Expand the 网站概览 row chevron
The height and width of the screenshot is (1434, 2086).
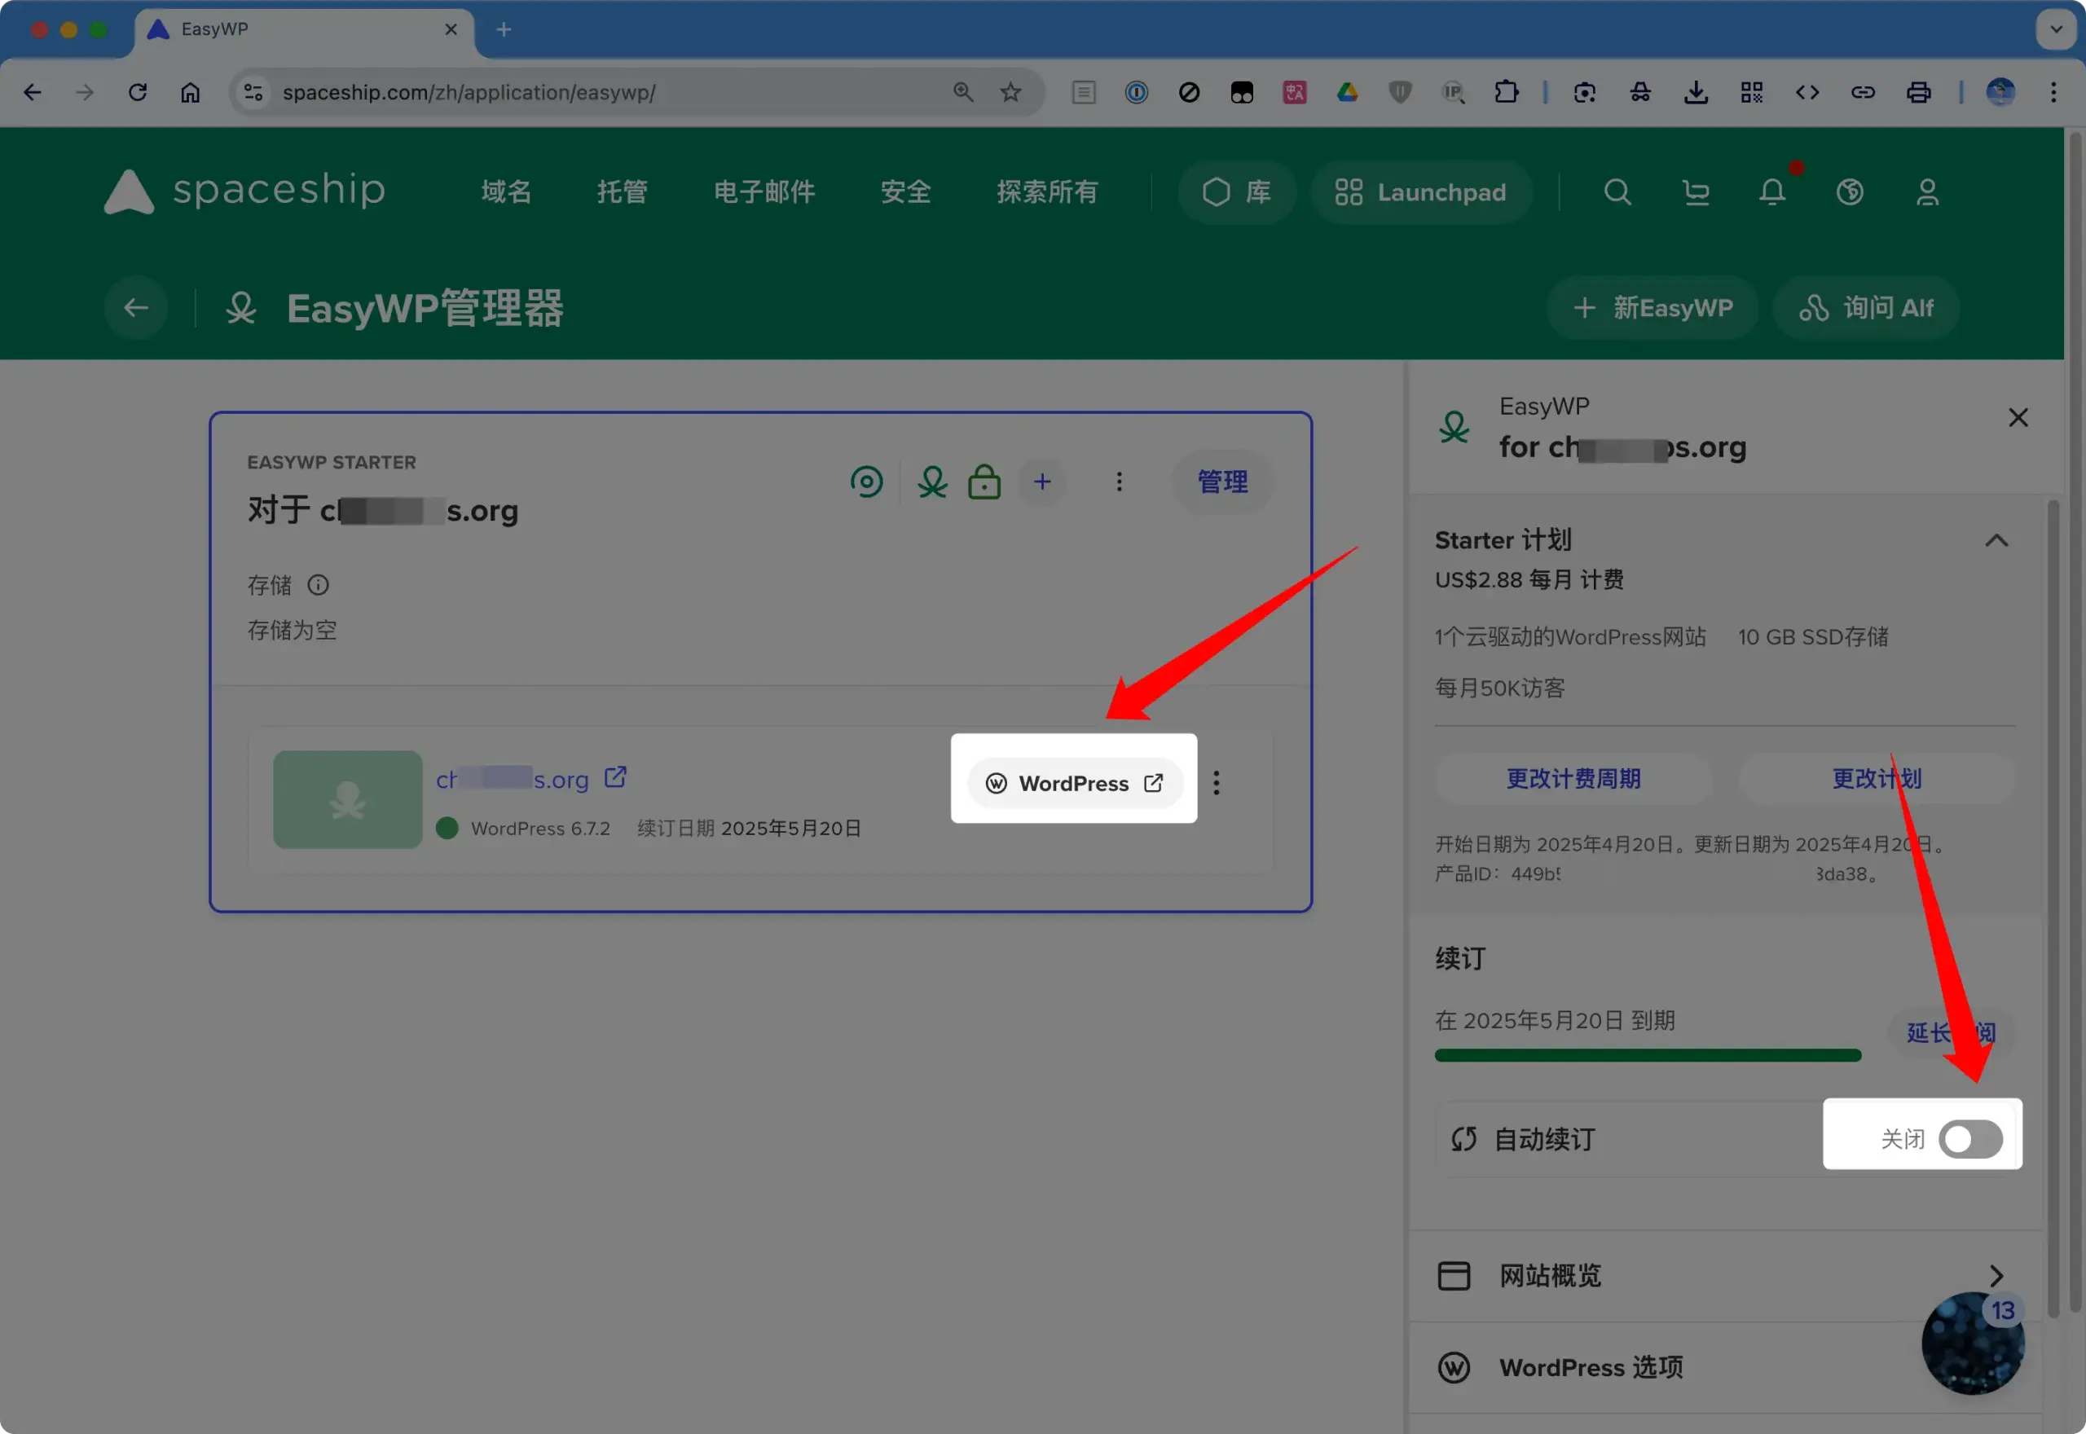(x=1996, y=1275)
